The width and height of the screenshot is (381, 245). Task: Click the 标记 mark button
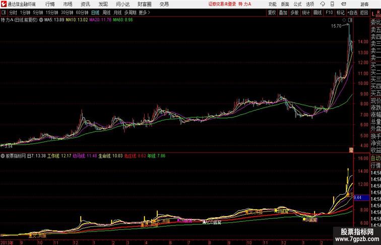point(340,13)
